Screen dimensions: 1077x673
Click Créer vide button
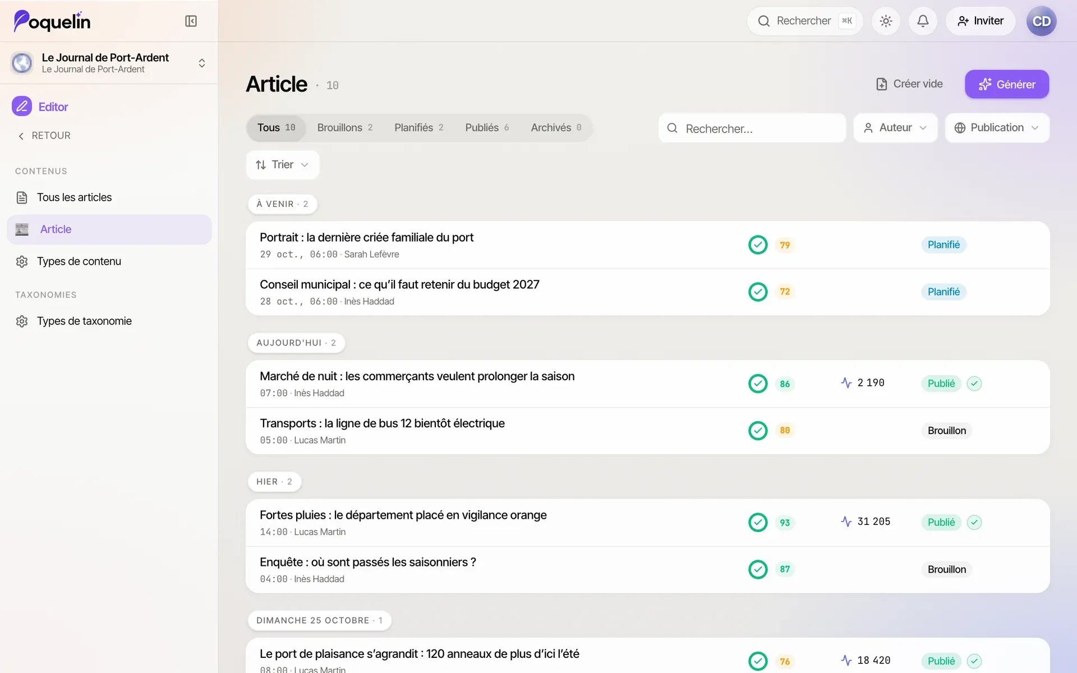909,84
